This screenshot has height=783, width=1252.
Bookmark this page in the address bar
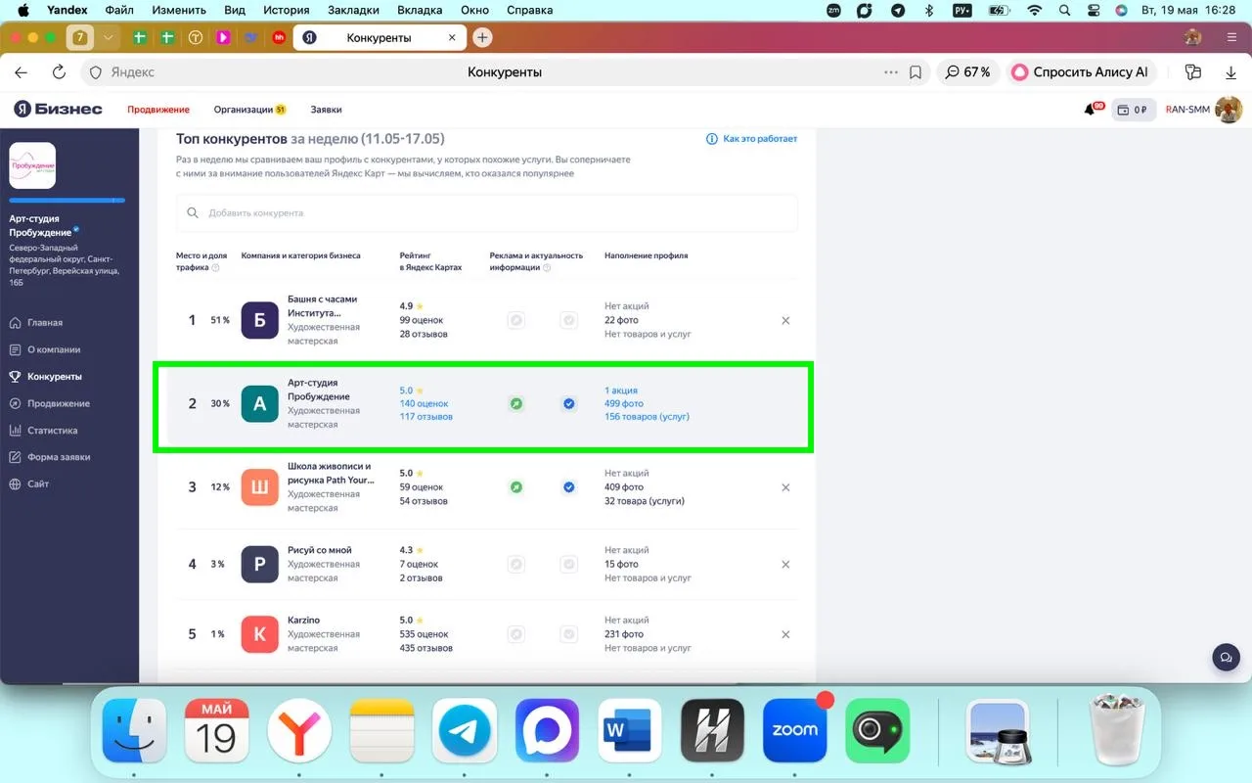pos(916,72)
